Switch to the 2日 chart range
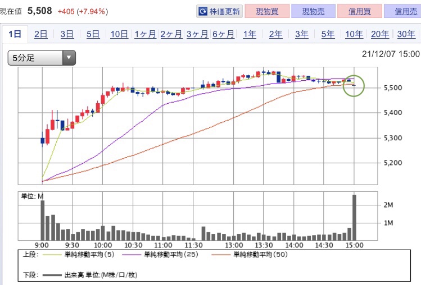Image resolution: width=421 pixels, height=285 pixels. click(41, 34)
